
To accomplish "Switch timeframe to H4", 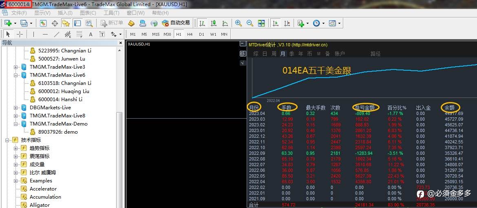I will pyautogui.click(x=190, y=34).
